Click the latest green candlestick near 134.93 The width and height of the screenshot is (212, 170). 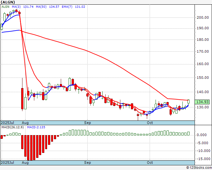[x=189, y=102]
